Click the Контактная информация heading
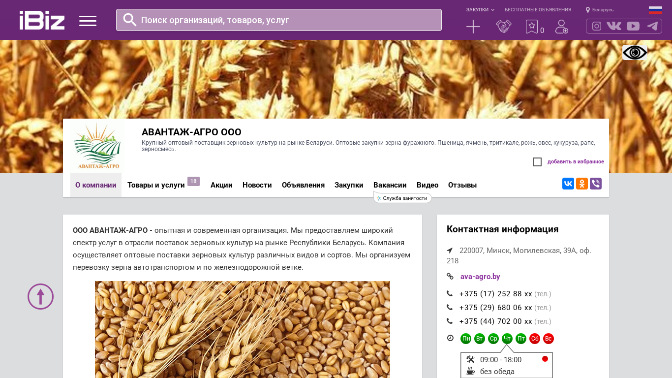The height and width of the screenshot is (378, 672). point(502,229)
